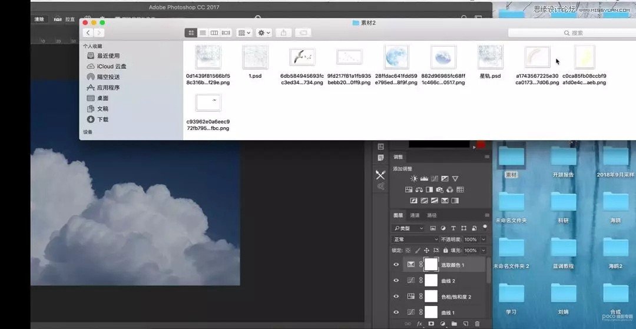Image resolution: width=636 pixels, height=329 pixels.
Task: Hide the 曲线 2 layer
Action: (396, 280)
